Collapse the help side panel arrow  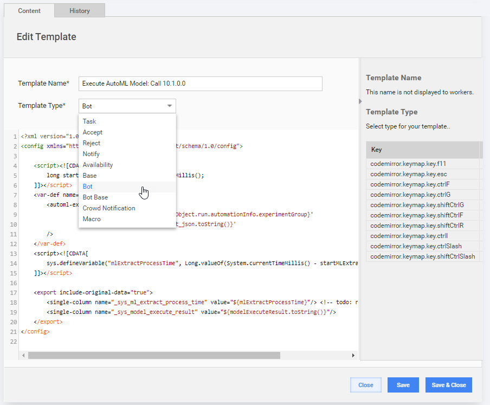click(360, 101)
